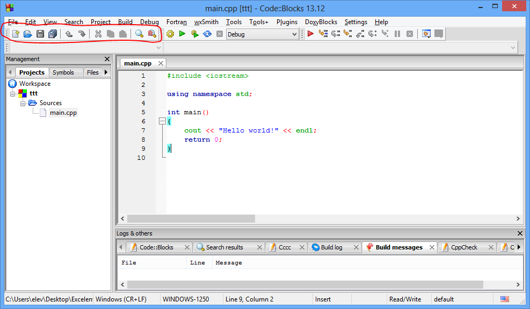Screen dimensions: 530x309
Task: Switch to the Cccc log tab
Action: [x=286, y=247]
